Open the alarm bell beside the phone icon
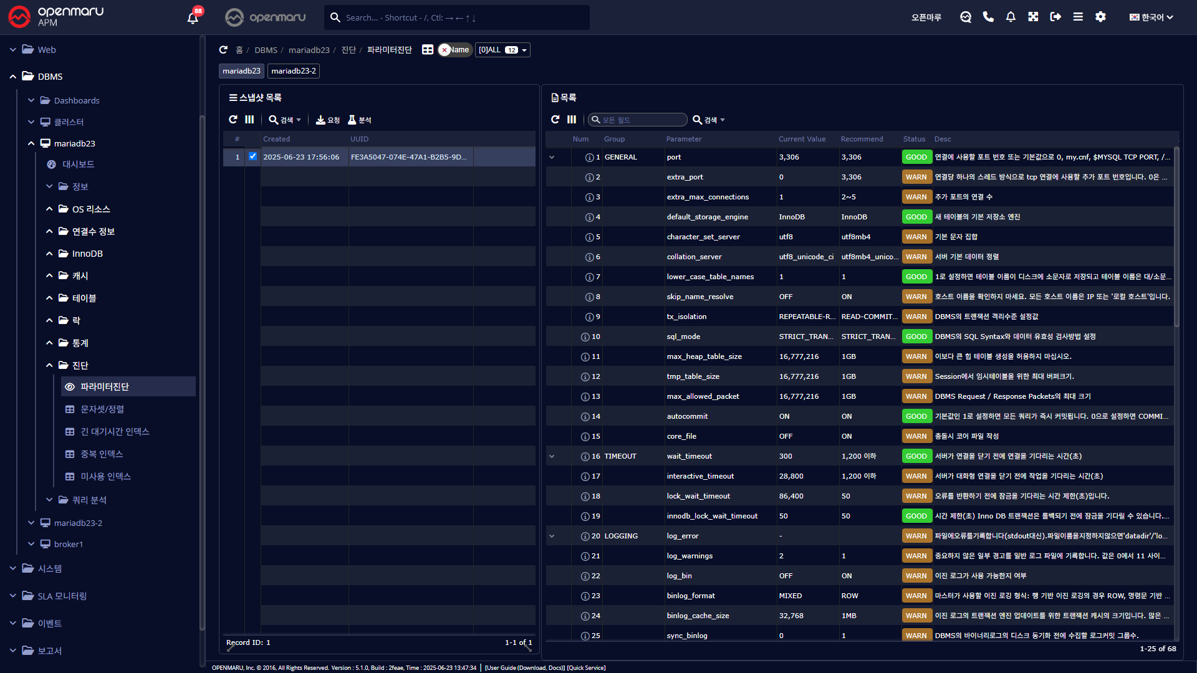 click(x=1011, y=17)
